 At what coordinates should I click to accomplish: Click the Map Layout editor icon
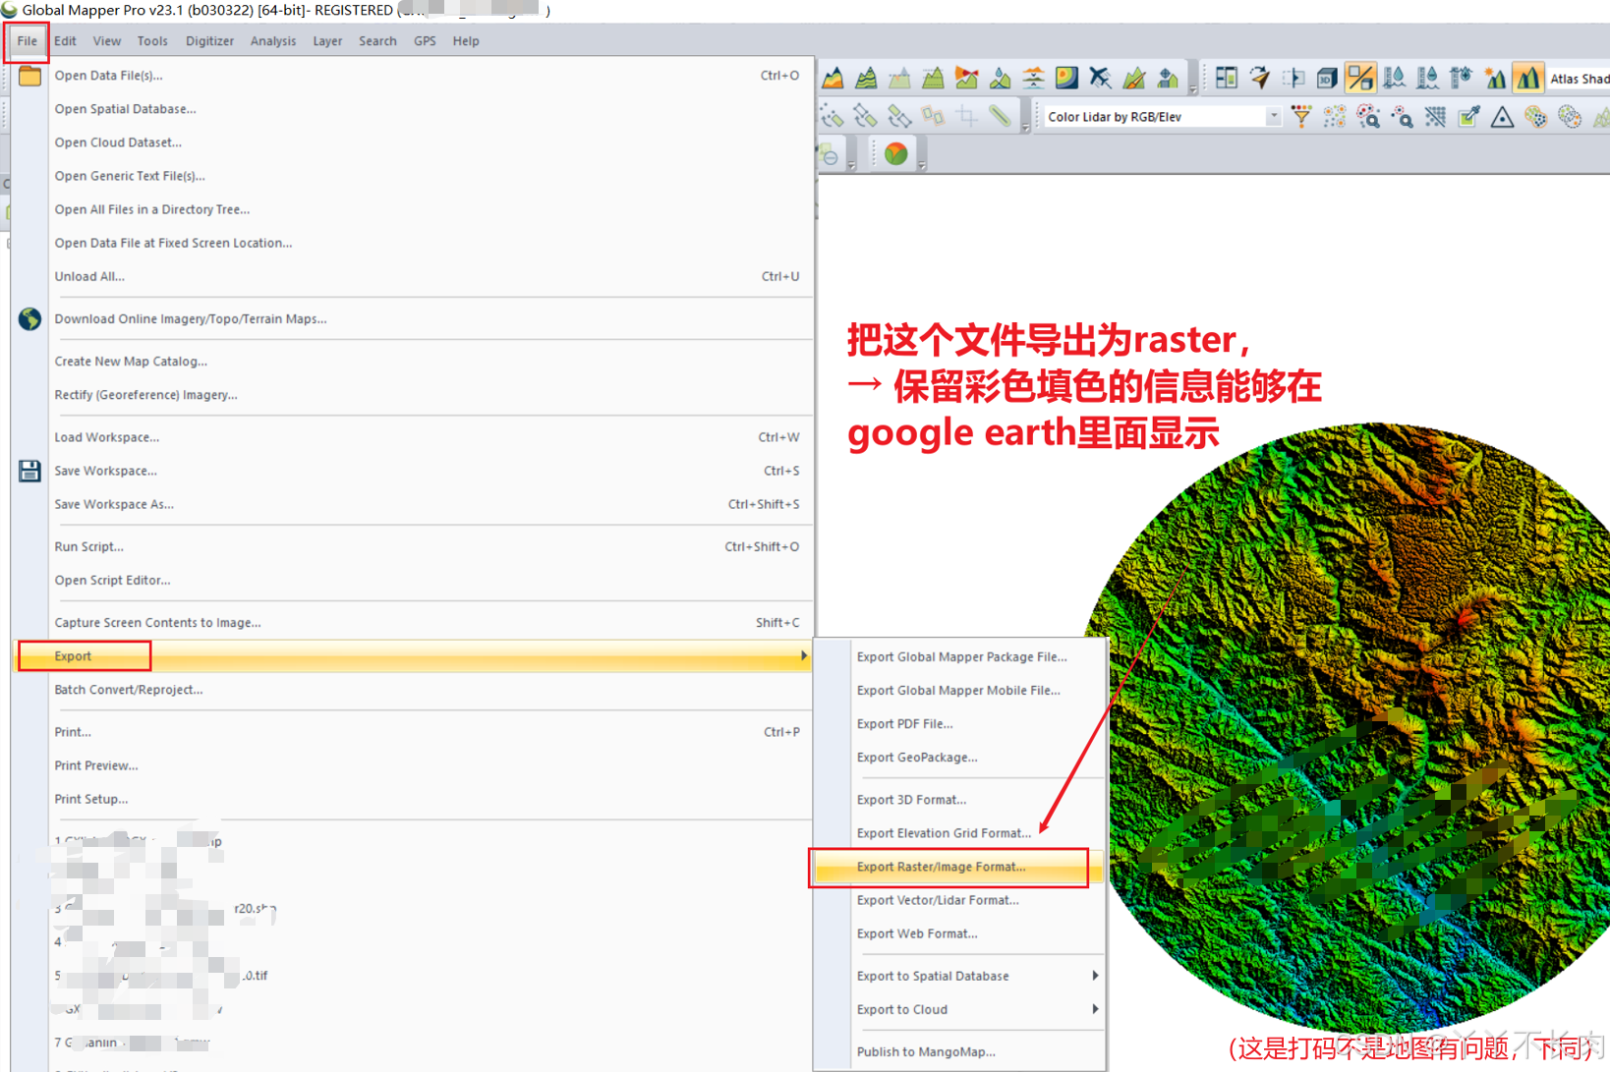point(1226,78)
